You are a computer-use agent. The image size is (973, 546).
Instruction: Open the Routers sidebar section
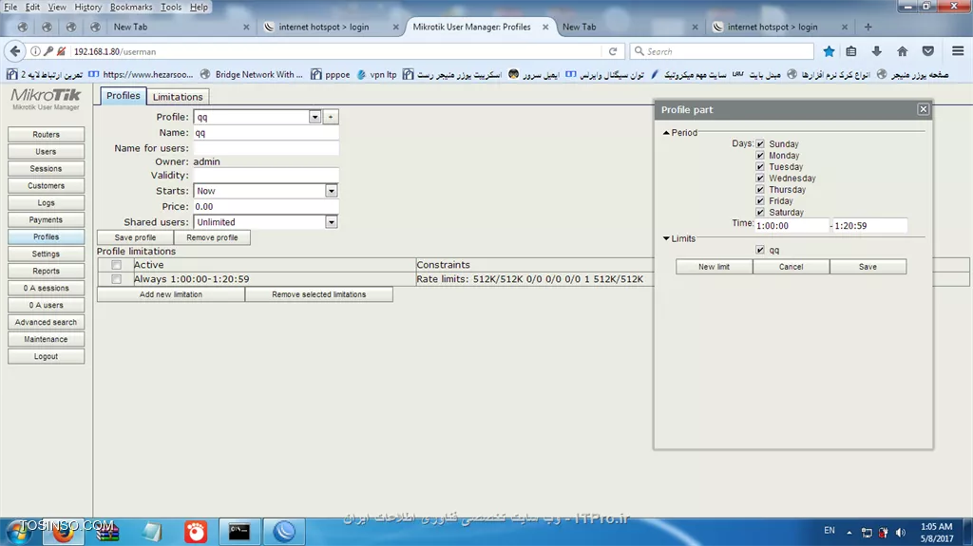[46, 135]
